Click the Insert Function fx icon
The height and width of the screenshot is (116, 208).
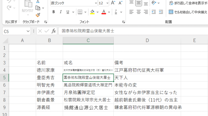coord(54,31)
